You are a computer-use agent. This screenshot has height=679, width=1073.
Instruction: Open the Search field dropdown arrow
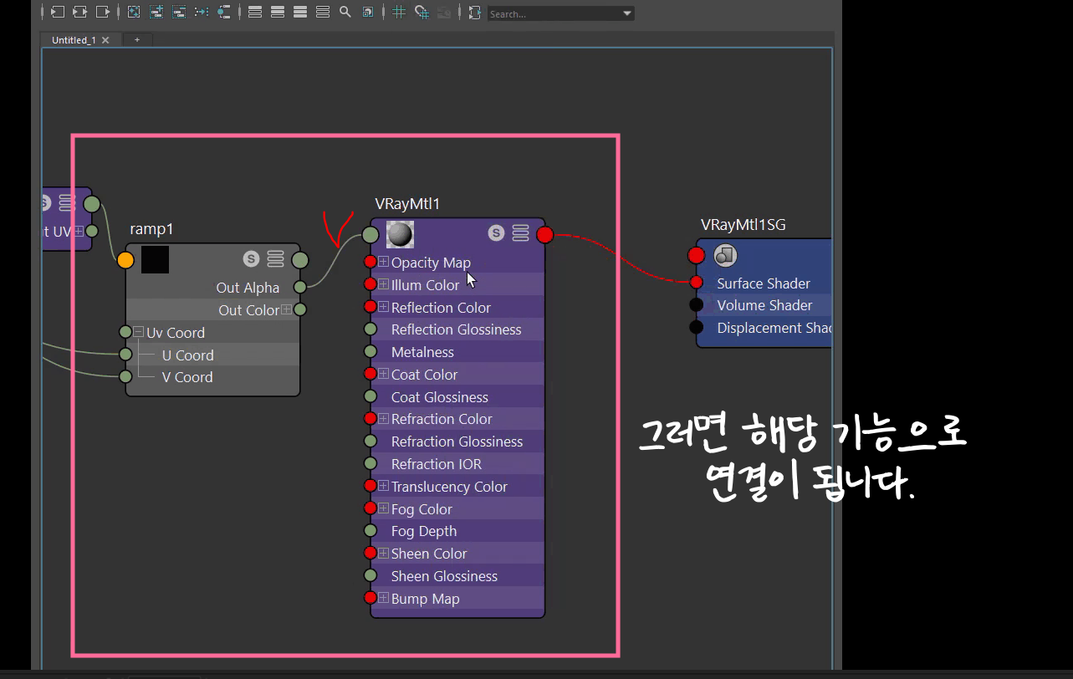(x=627, y=13)
